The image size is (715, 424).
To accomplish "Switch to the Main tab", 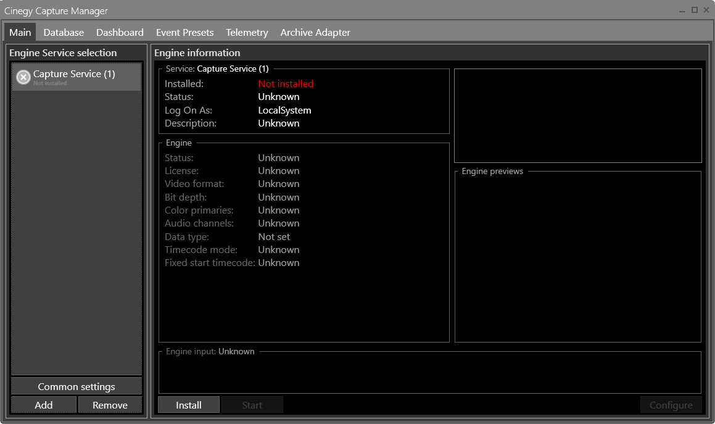I will (x=20, y=33).
